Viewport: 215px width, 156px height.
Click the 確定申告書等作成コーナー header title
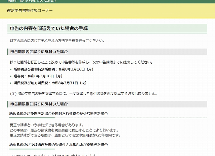click(30, 11)
